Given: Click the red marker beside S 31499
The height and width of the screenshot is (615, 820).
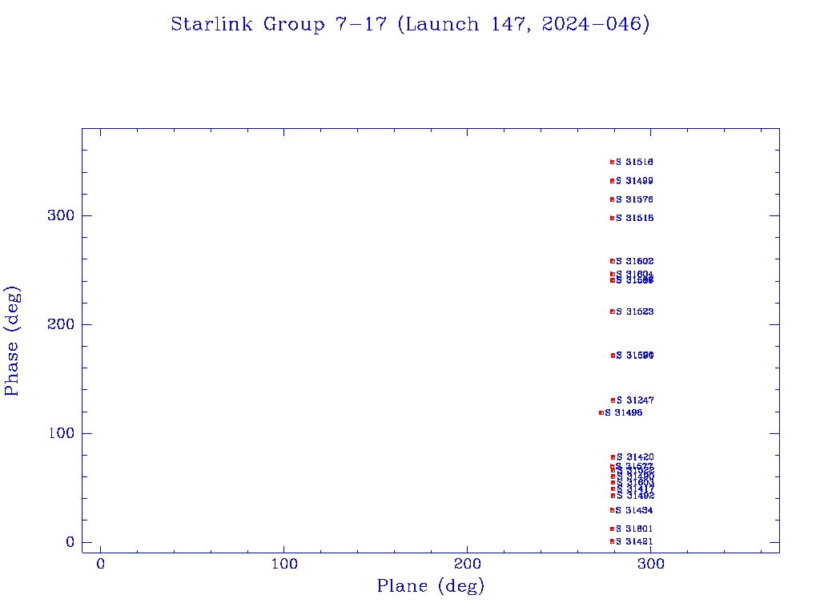Looking at the screenshot, I should [x=612, y=181].
